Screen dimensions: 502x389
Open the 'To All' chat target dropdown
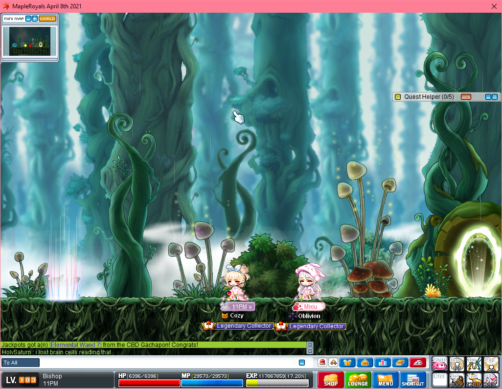pos(21,363)
